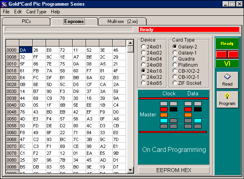Open the File menu
Image resolution: width=244 pixels, height=179 pixels.
pos(6,12)
